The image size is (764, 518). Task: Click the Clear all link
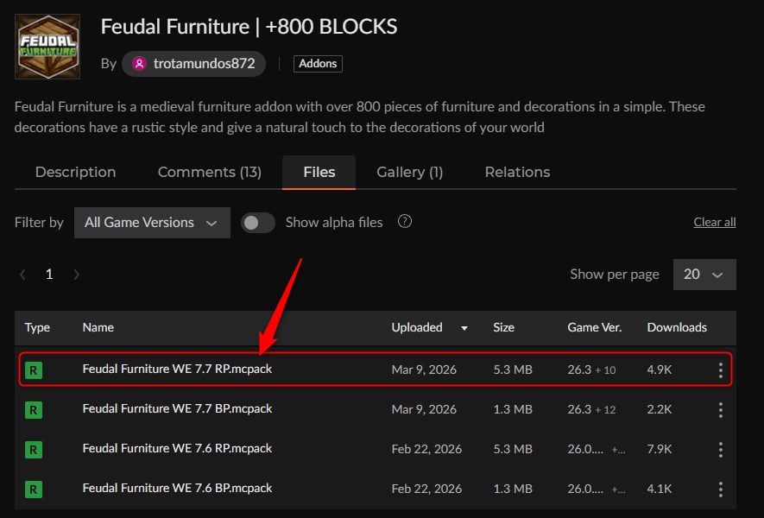[714, 222]
